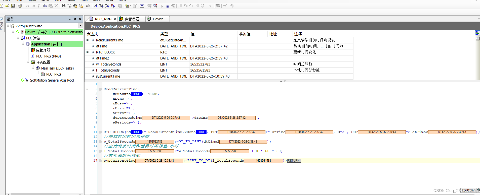Open Find in files binoculars-folder icon
This screenshot has width=480, height=195.
coord(75,6)
